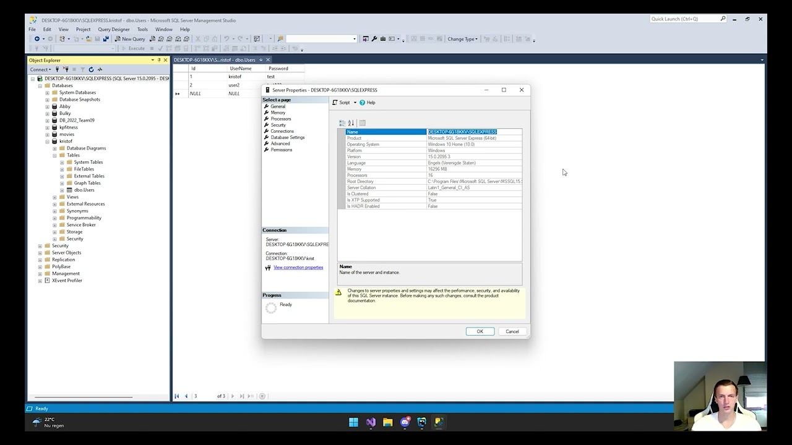Image resolution: width=792 pixels, height=445 pixels.
Task: Click the Undo toolbar icon
Action: 226,39
